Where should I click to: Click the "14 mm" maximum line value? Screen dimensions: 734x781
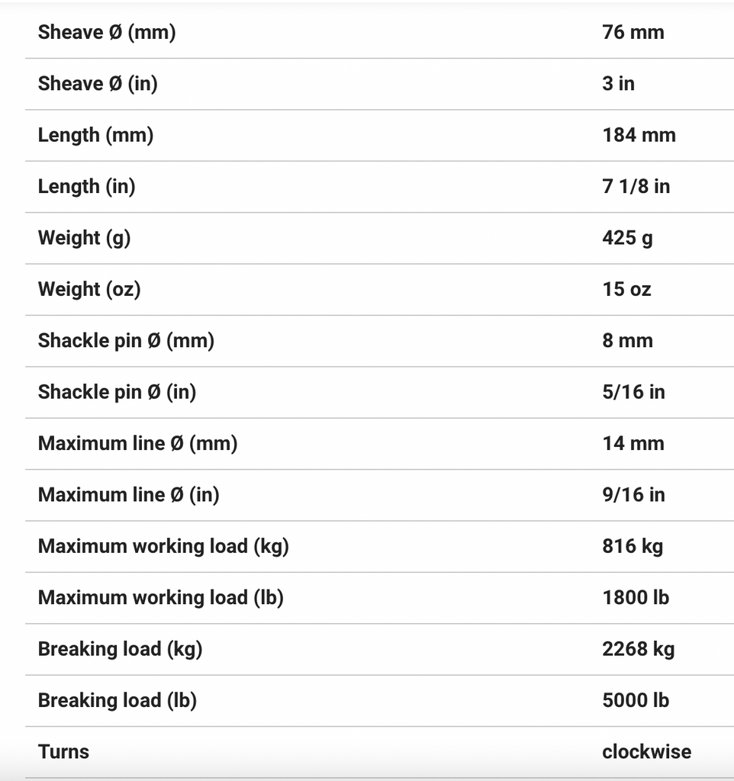(x=633, y=443)
